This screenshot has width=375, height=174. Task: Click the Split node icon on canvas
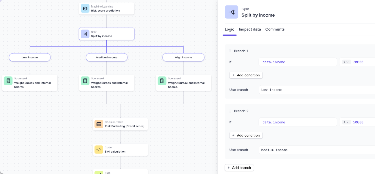point(85,34)
